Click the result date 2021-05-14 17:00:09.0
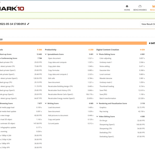The width and height of the screenshot is (155, 155). pos(13,24)
